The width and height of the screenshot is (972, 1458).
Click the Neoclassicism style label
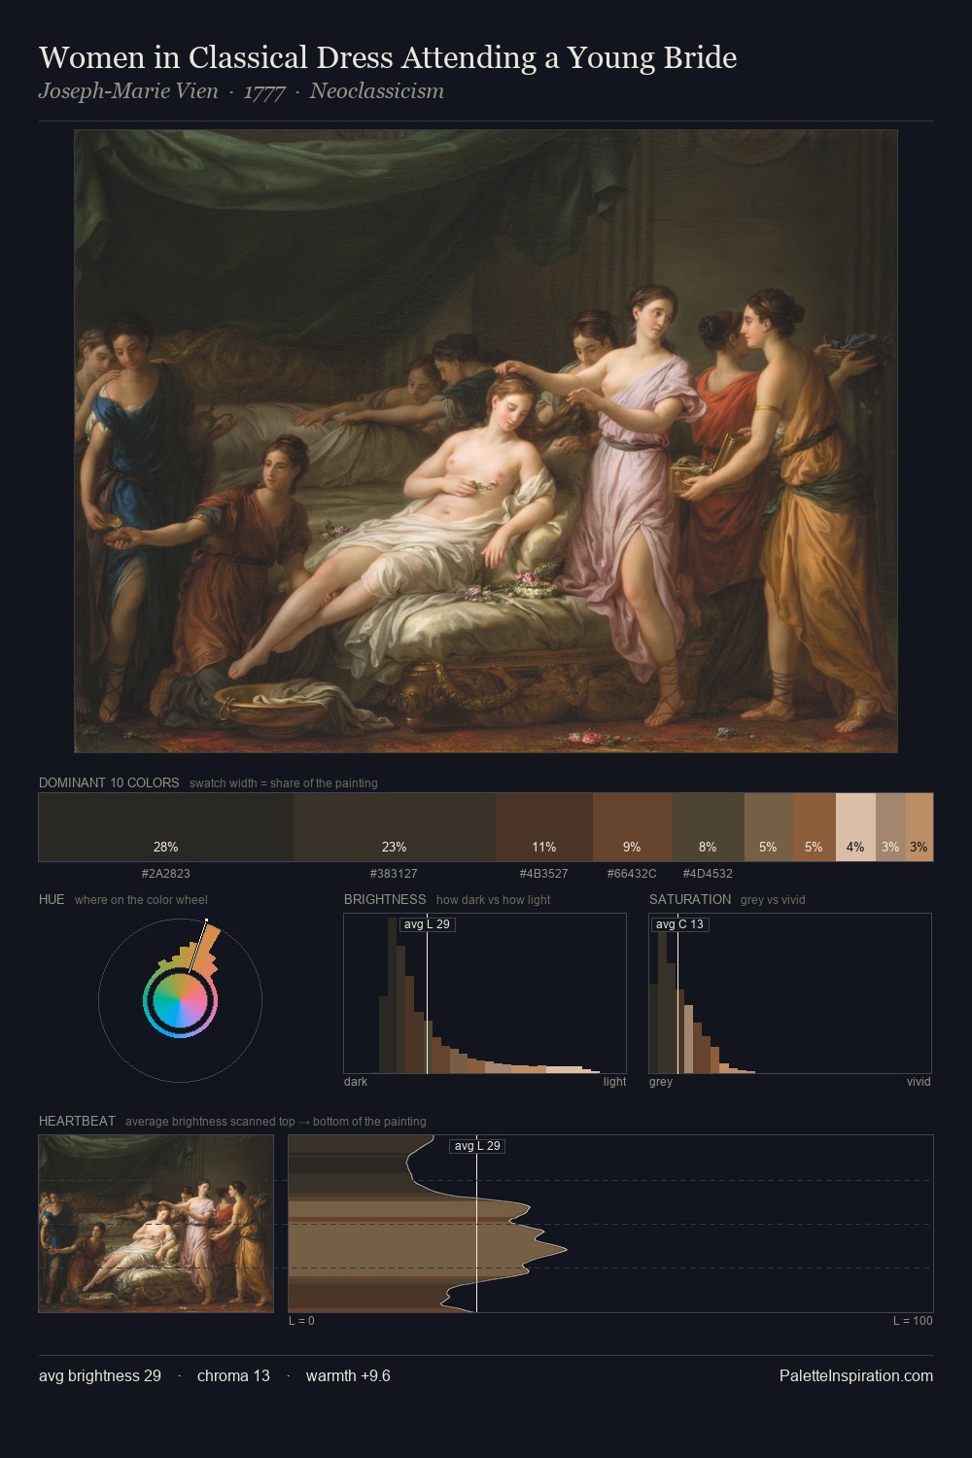(x=377, y=91)
